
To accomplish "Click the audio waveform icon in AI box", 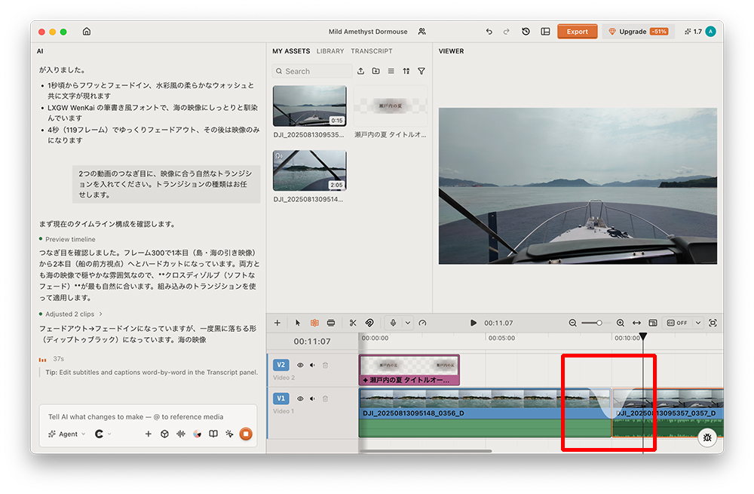I will pyautogui.click(x=181, y=434).
